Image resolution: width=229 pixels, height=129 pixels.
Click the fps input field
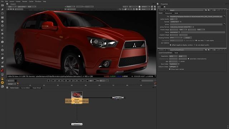point(102,81)
